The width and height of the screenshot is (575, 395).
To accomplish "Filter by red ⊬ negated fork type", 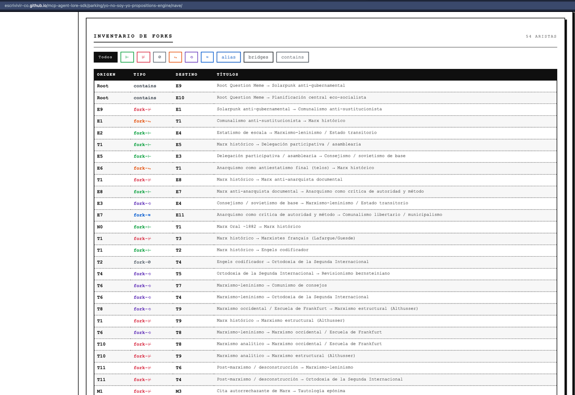I will coord(143,57).
